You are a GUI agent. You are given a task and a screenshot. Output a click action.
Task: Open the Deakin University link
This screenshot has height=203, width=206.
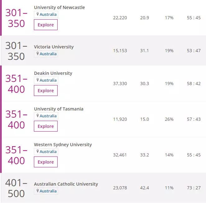pyautogui.click(x=53, y=73)
